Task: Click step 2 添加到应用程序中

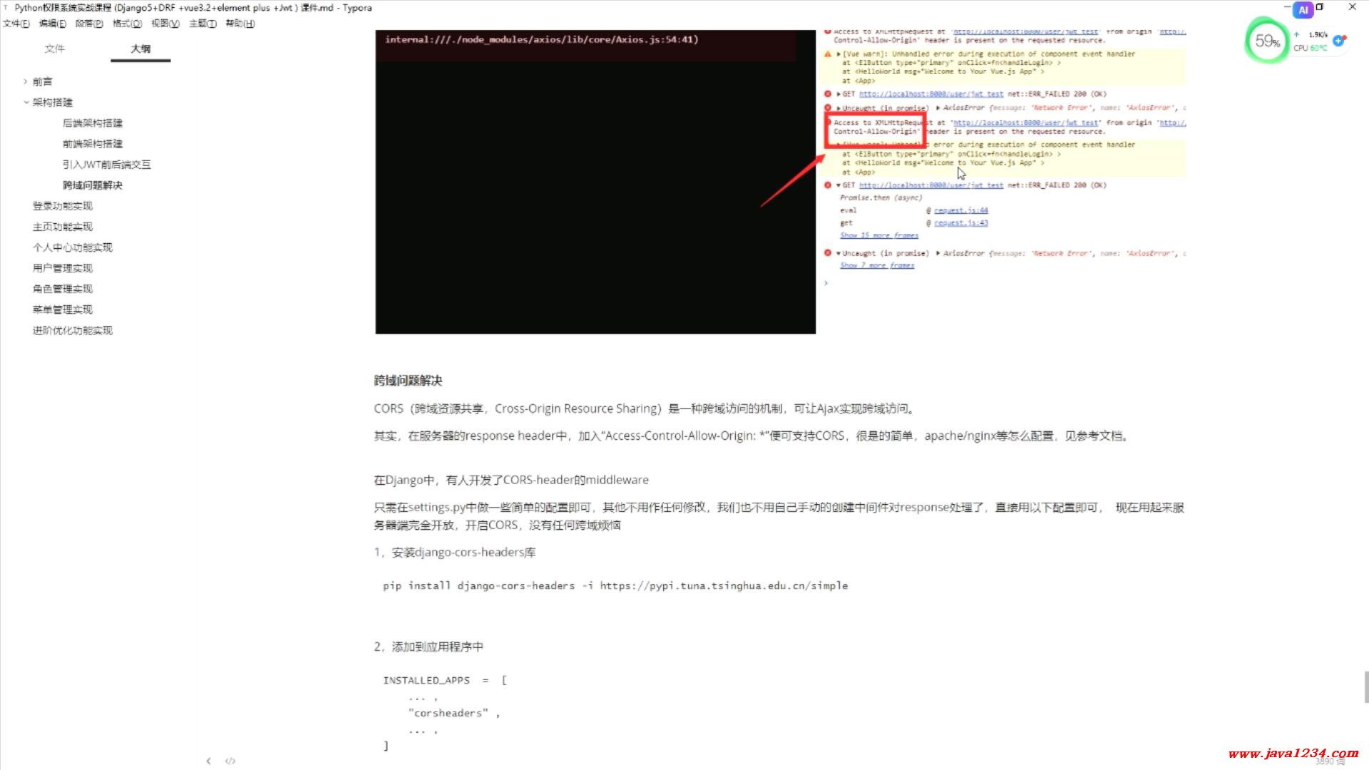Action: [429, 647]
